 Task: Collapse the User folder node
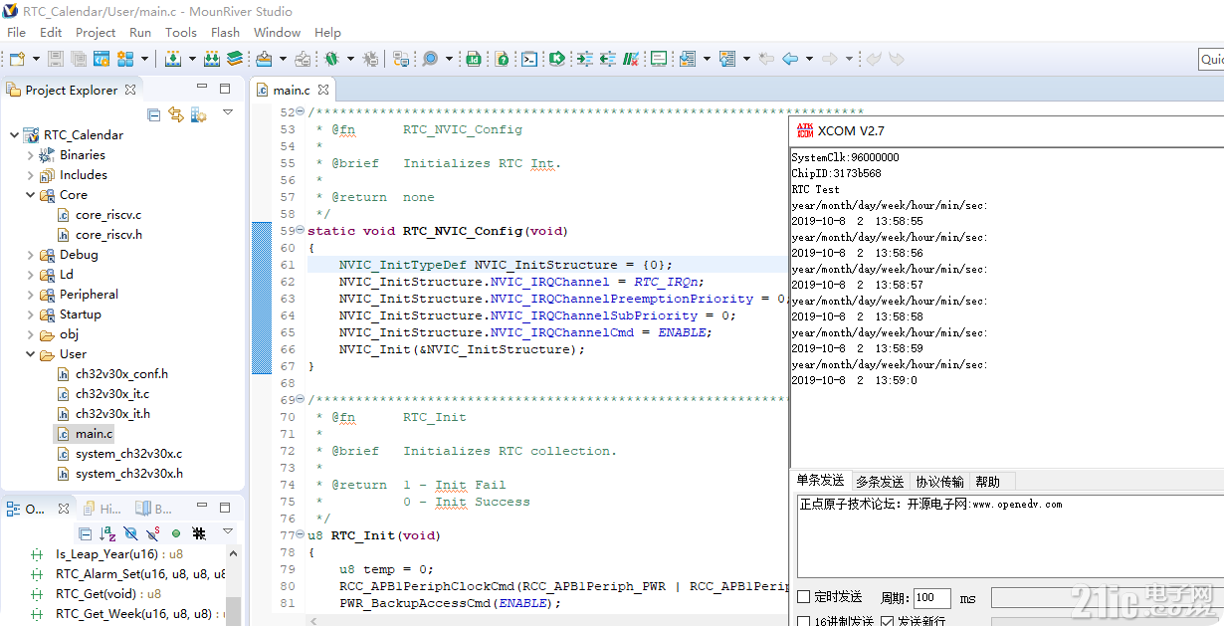(x=30, y=354)
